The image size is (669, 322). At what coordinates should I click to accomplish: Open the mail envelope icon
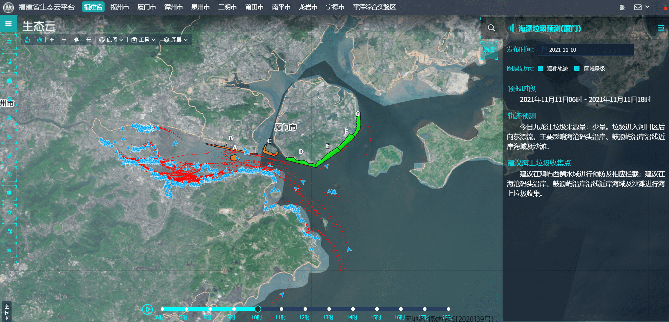(638, 7)
